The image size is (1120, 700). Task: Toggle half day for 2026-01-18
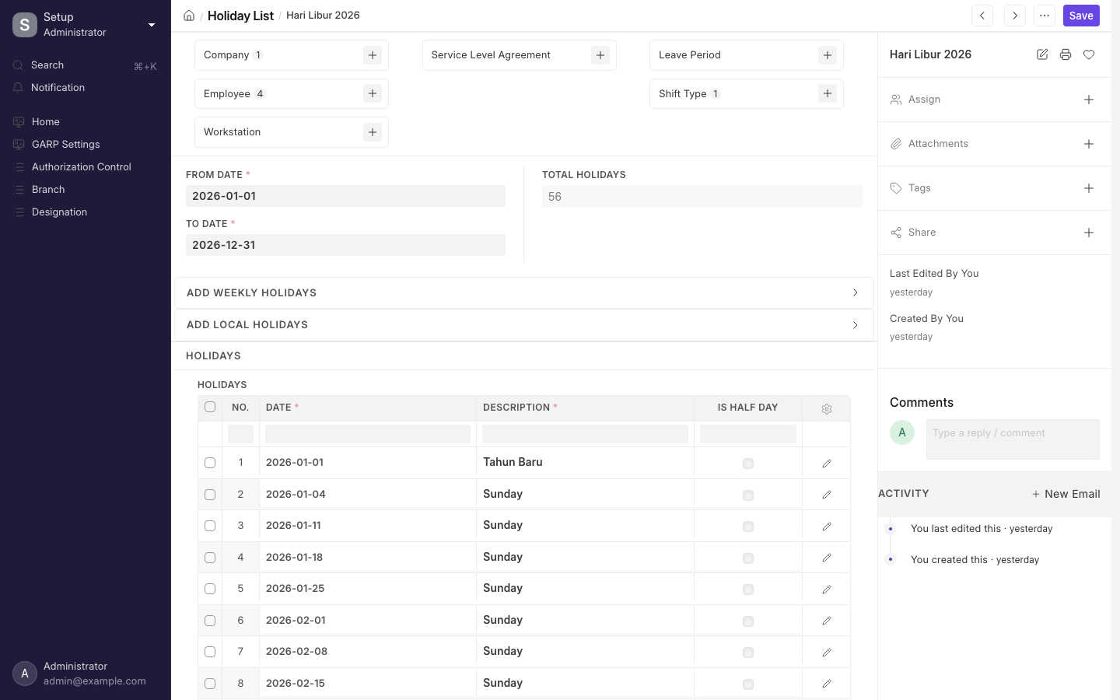pyautogui.click(x=748, y=558)
